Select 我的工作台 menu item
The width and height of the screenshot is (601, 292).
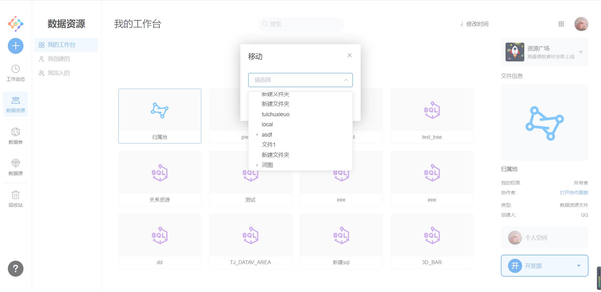click(x=66, y=45)
